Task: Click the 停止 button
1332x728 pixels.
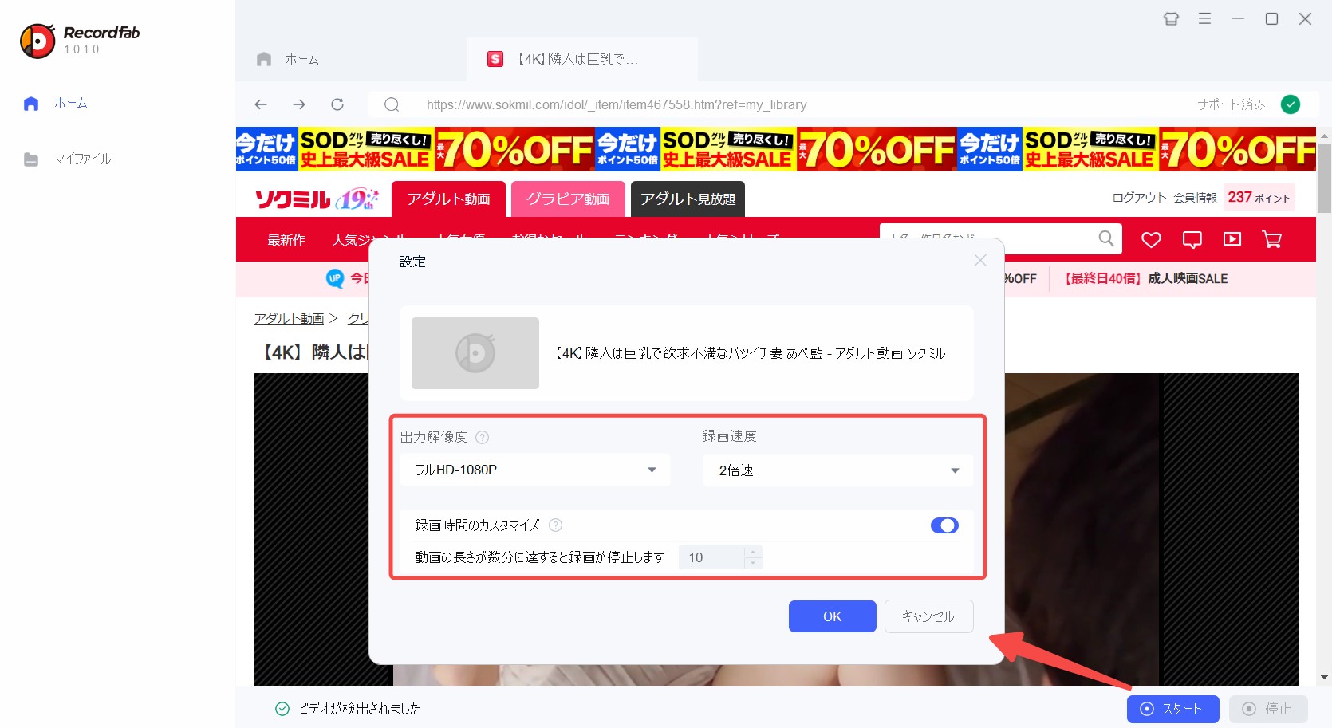Action: [x=1268, y=709]
